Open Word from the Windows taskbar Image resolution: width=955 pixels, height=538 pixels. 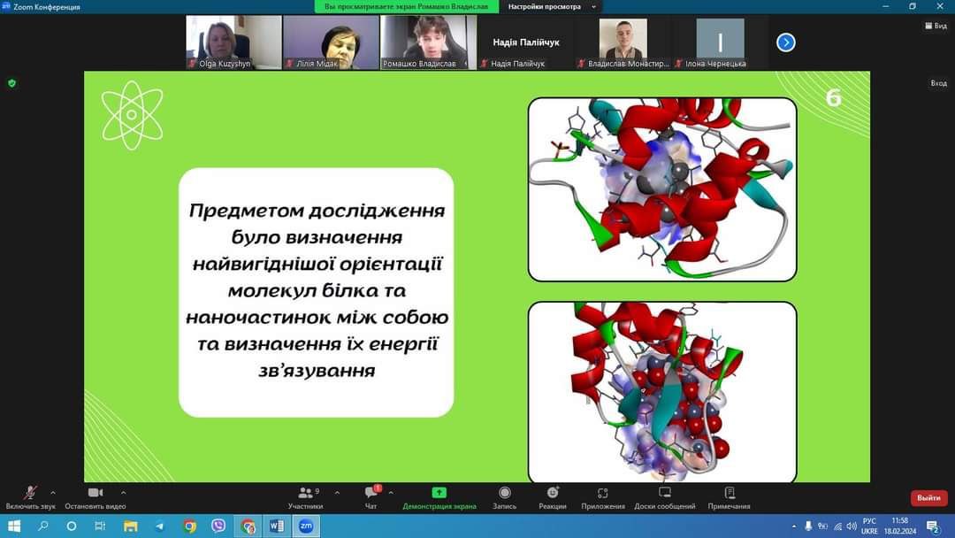coord(277,526)
